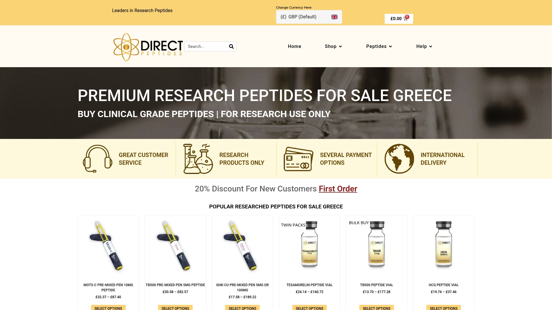
Task: Click the price £32.37 – £87.40
Action: [108, 297]
